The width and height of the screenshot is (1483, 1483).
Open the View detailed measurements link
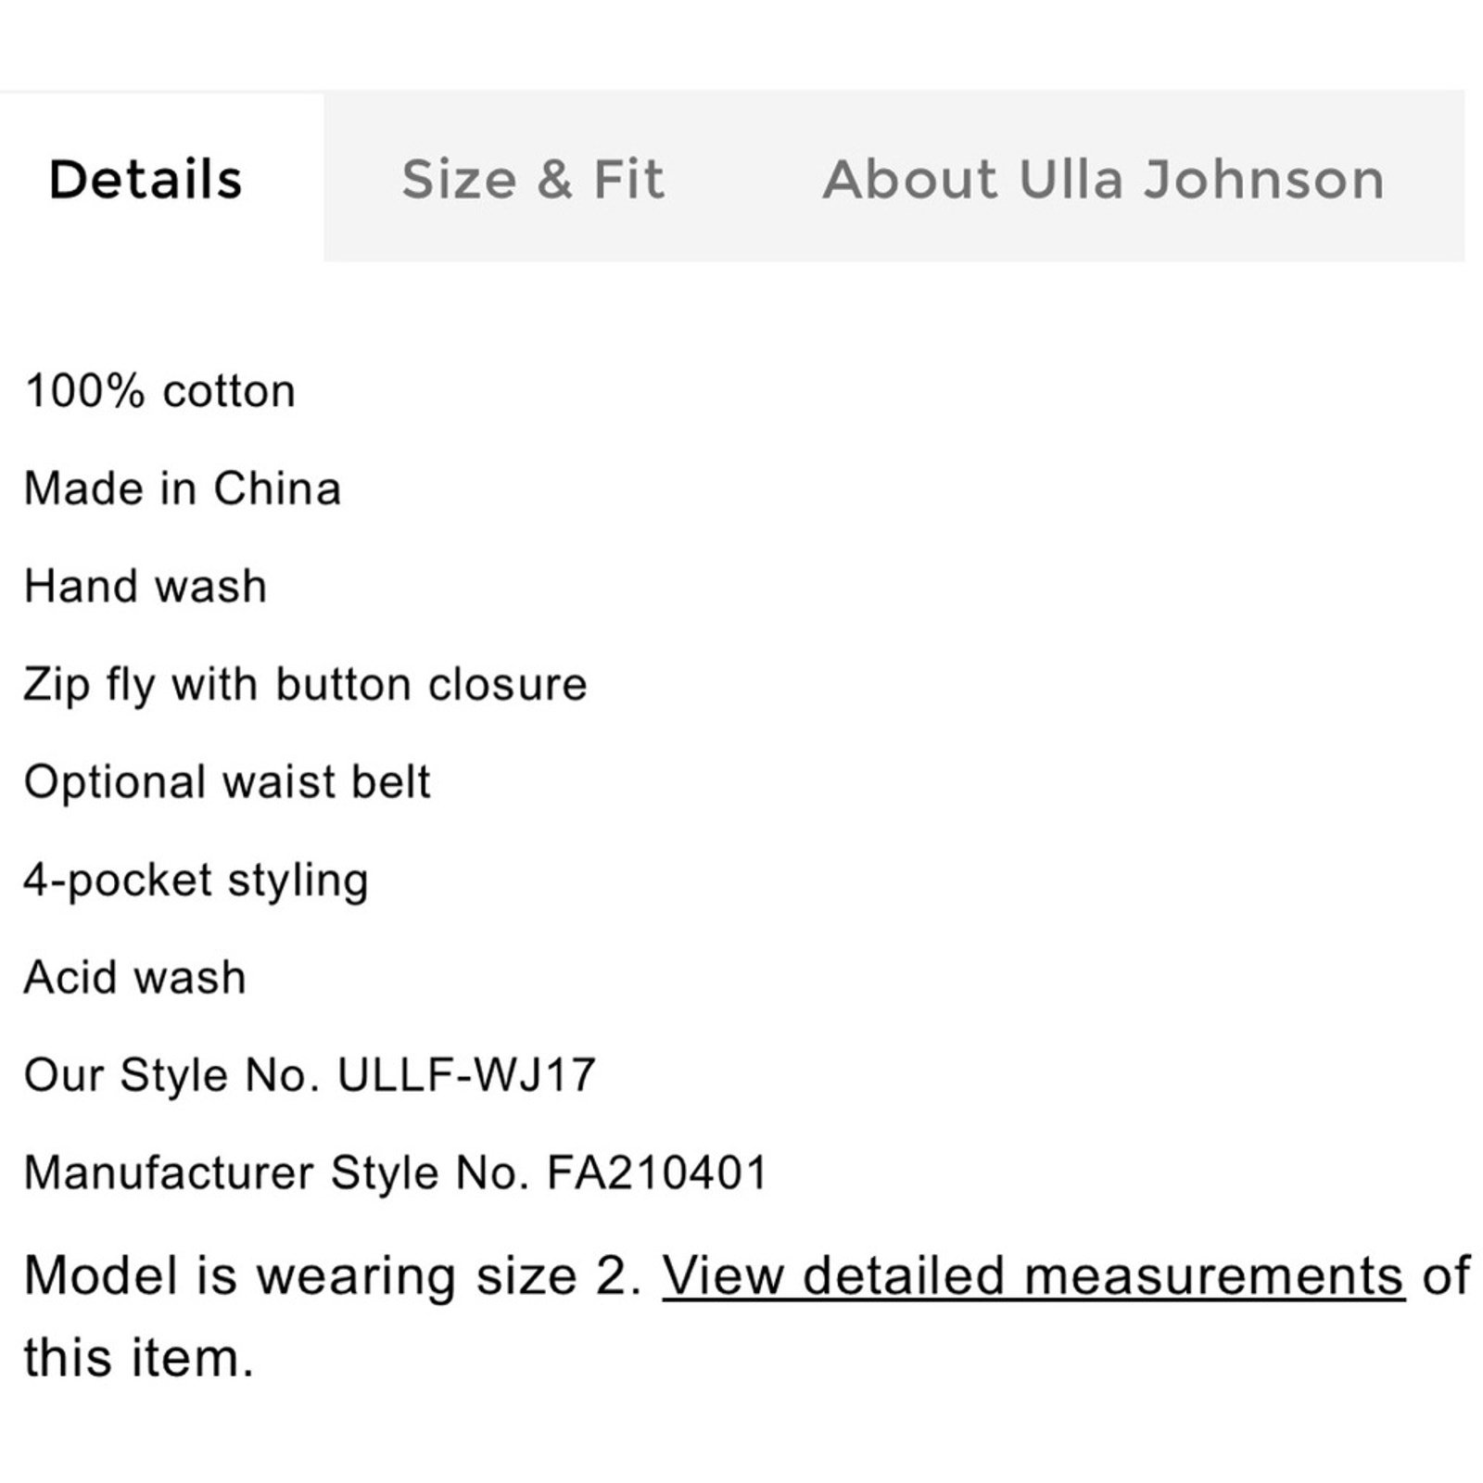pyautogui.click(x=1033, y=1276)
